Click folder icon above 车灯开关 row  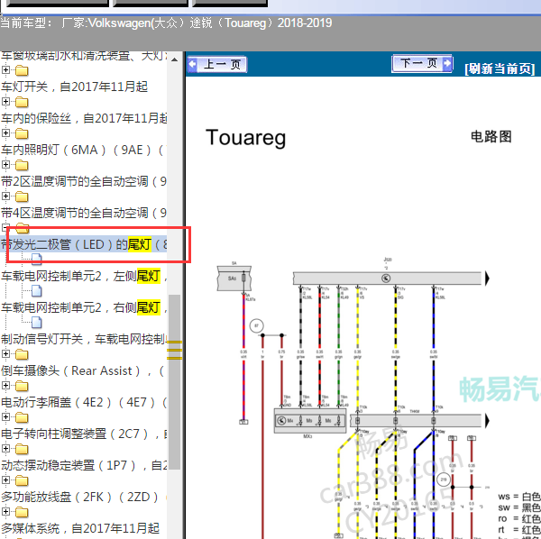22,70
